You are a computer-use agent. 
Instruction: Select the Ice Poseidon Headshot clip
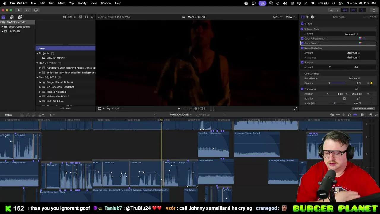(x=60, y=87)
